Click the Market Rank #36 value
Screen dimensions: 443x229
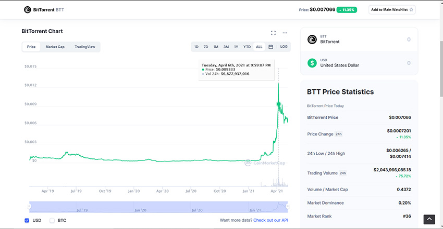click(407, 216)
